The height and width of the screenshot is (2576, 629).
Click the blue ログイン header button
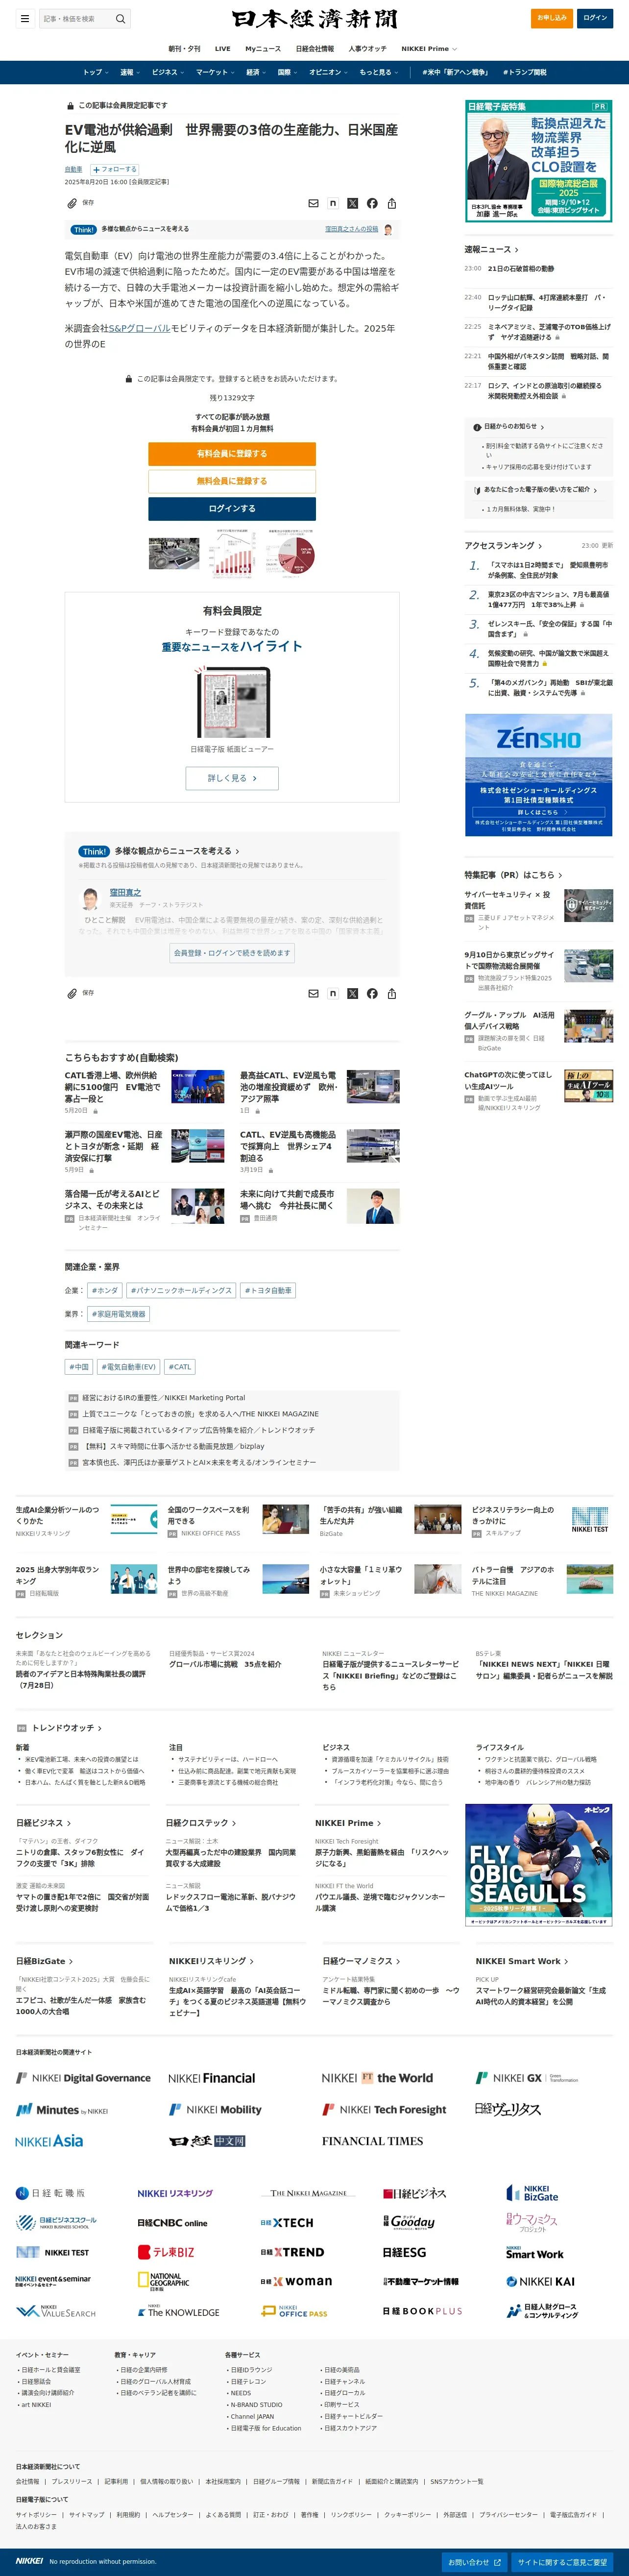[x=595, y=18]
